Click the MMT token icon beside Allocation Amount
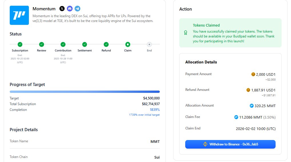 click(x=252, y=106)
